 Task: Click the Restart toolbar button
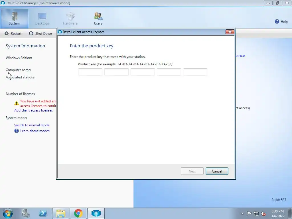tap(13, 34)
